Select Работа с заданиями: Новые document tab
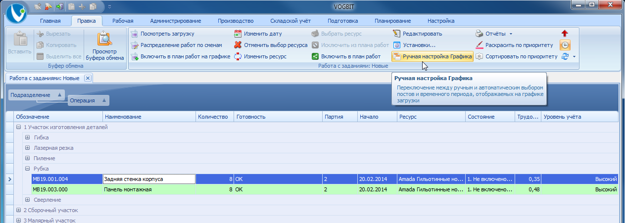625x223 pixels. (x=45, y=78)
